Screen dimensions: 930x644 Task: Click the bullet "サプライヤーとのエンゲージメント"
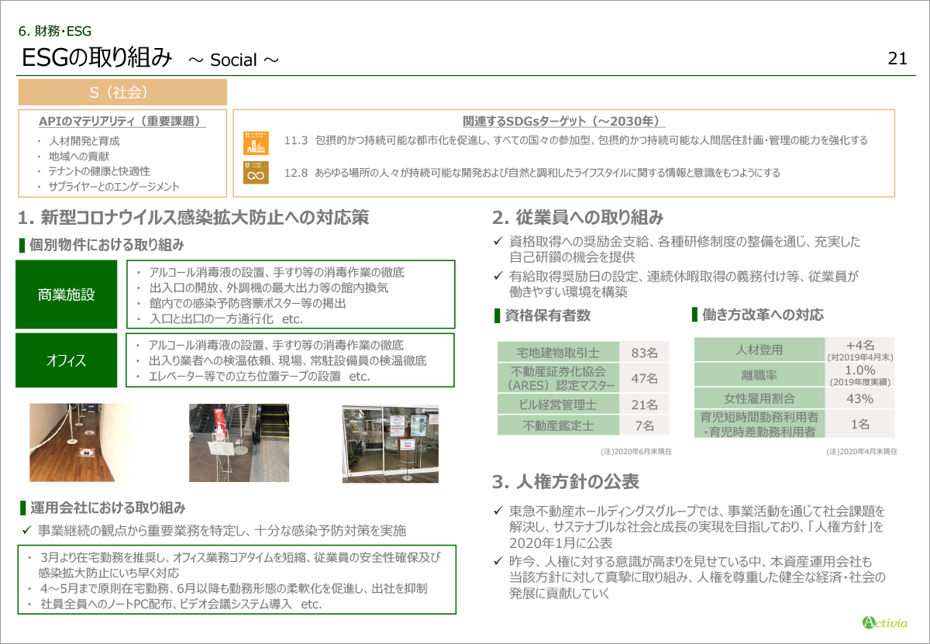tap(114, 186)
